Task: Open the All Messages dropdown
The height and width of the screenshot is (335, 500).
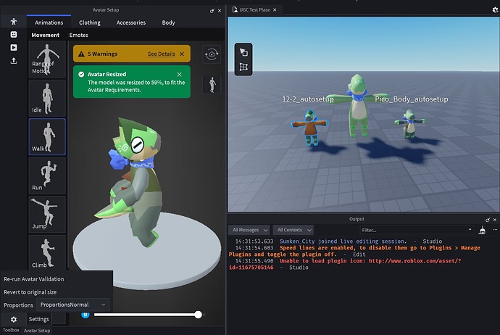Action: pyautogui.click(x=249, y=230)
